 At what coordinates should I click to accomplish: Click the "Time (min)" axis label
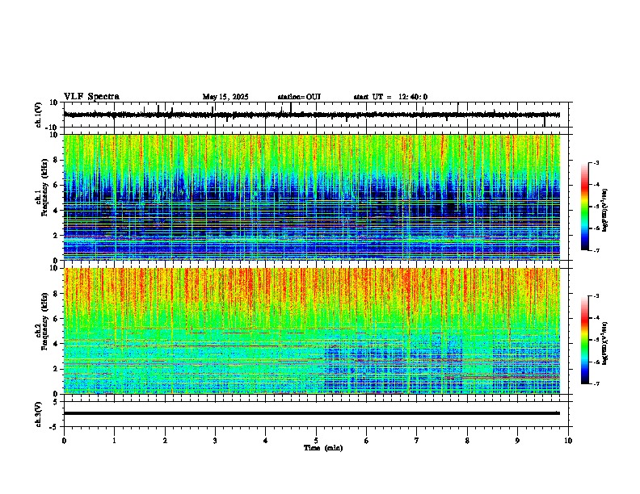[323, 448]
